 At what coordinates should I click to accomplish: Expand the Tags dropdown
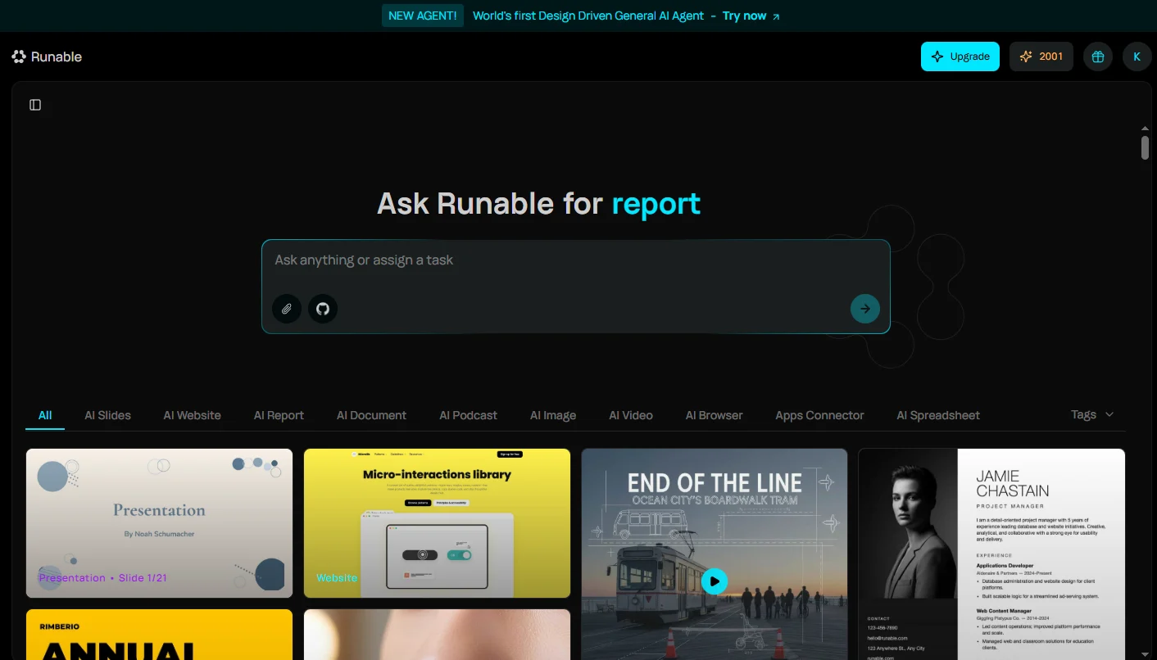click(x=1092, y=414)
